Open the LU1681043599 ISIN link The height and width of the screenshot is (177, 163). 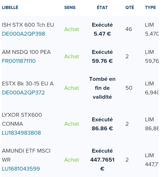[21, 169]
